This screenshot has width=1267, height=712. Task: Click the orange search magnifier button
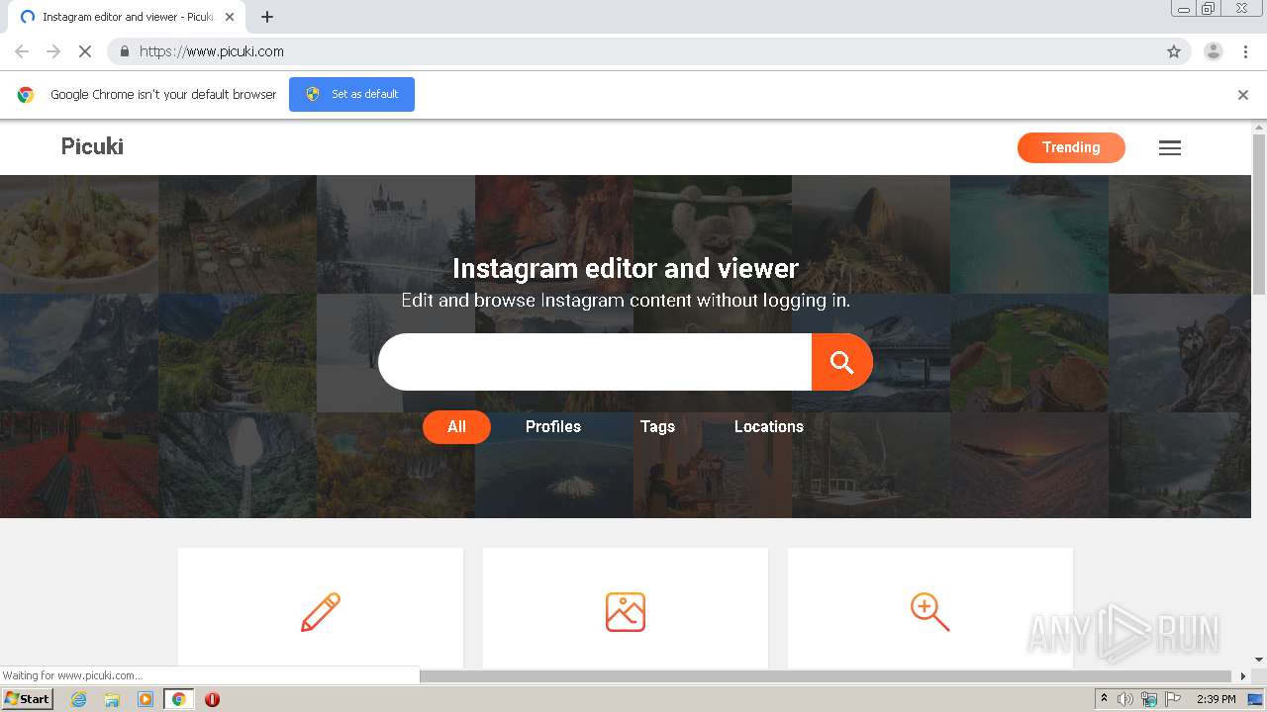[841, 362]
